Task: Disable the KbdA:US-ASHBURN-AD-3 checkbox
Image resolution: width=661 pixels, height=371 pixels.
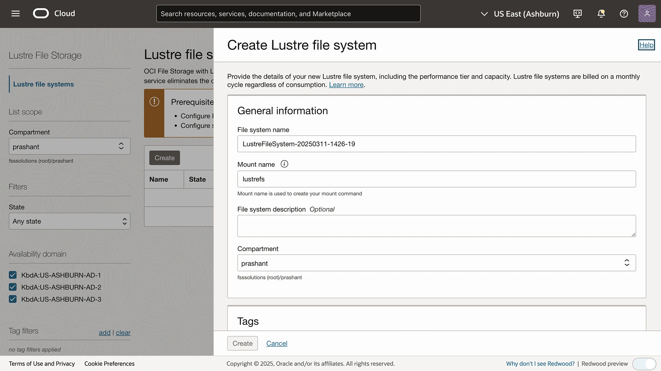Action: tap(12, 299)
